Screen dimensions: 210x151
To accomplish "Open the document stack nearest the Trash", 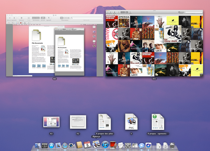I will click(166, 145).
